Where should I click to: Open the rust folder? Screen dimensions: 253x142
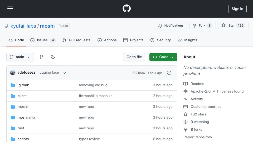point(21,128)
